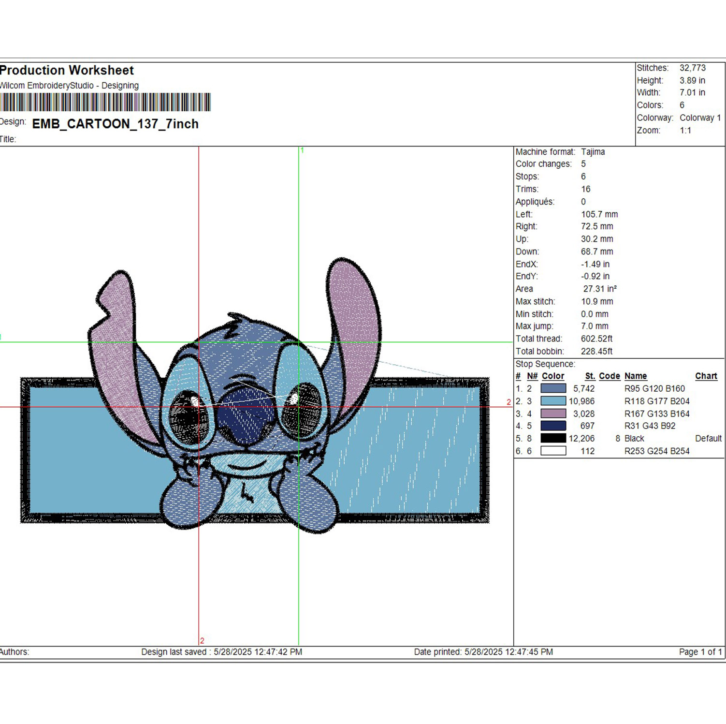
Task: Click the barcode under Wilcom EmbroideryStudio
Action: (105, 103)
